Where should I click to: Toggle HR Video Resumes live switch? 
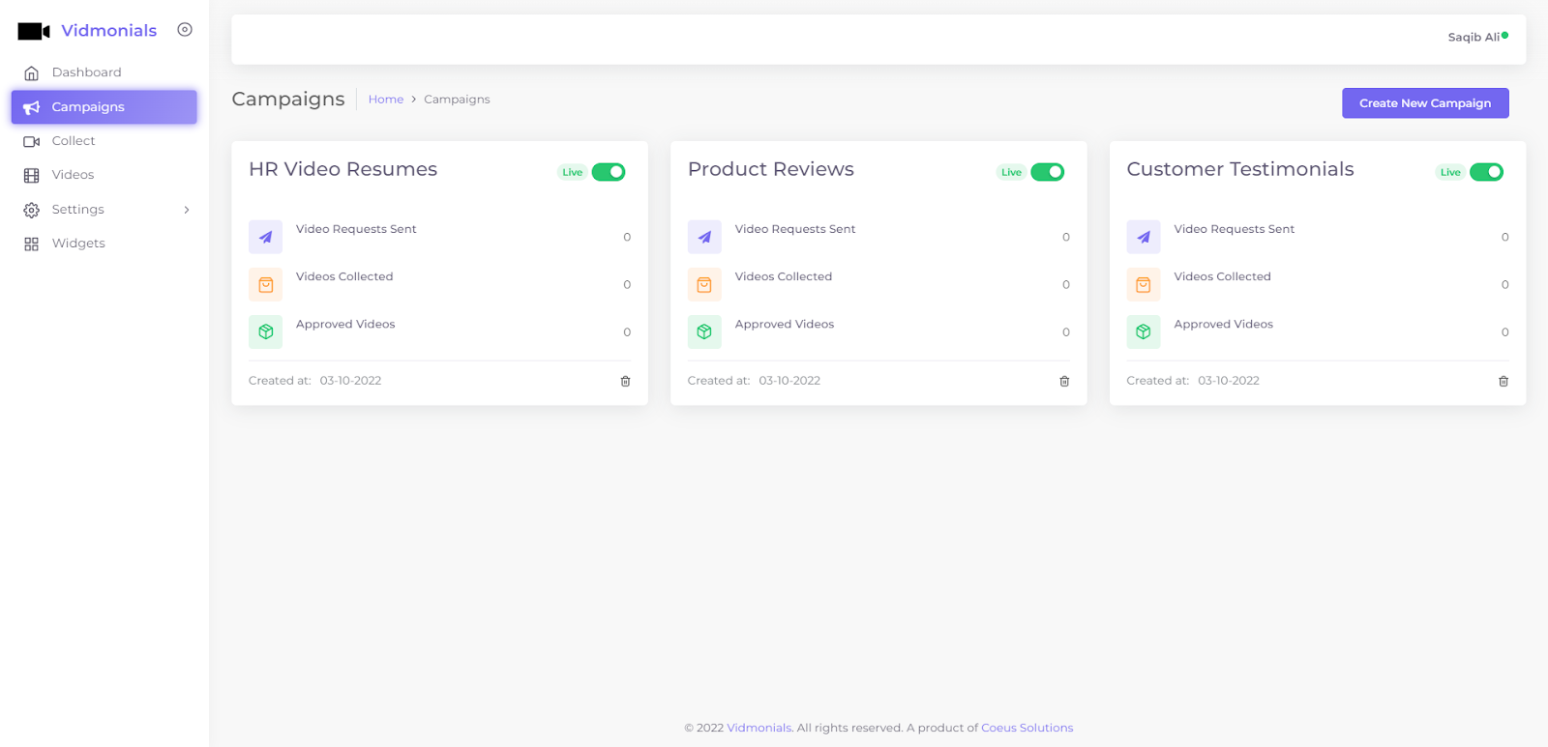609,172
